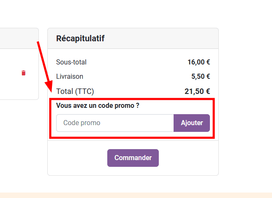Click the Sous-total label
272x198 pixels.
pyautogui.click(x=71, y=62)
